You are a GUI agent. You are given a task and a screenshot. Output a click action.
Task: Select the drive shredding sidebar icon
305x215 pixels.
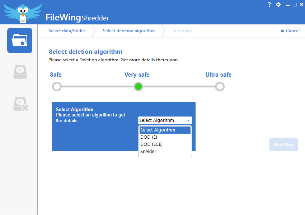pyautogui.click(x=20, y=72)
